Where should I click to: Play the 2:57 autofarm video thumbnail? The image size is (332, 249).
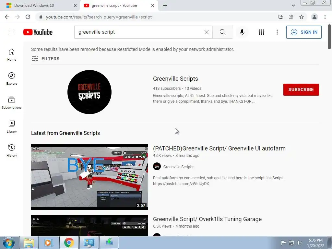tap(89, 177)
